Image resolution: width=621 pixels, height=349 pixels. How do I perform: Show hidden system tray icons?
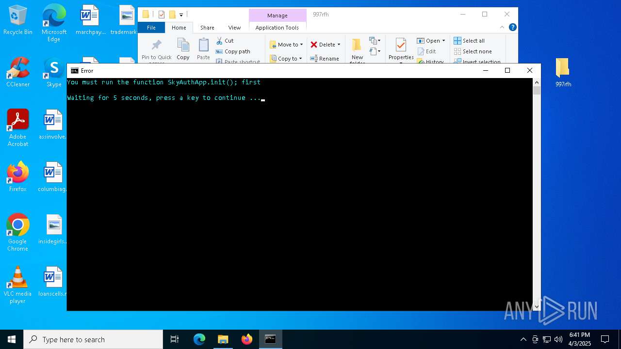coord(523,339)
